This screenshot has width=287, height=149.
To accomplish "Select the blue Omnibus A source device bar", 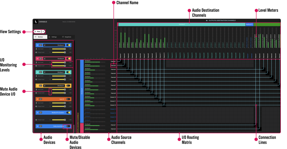I will pos(82,91).
